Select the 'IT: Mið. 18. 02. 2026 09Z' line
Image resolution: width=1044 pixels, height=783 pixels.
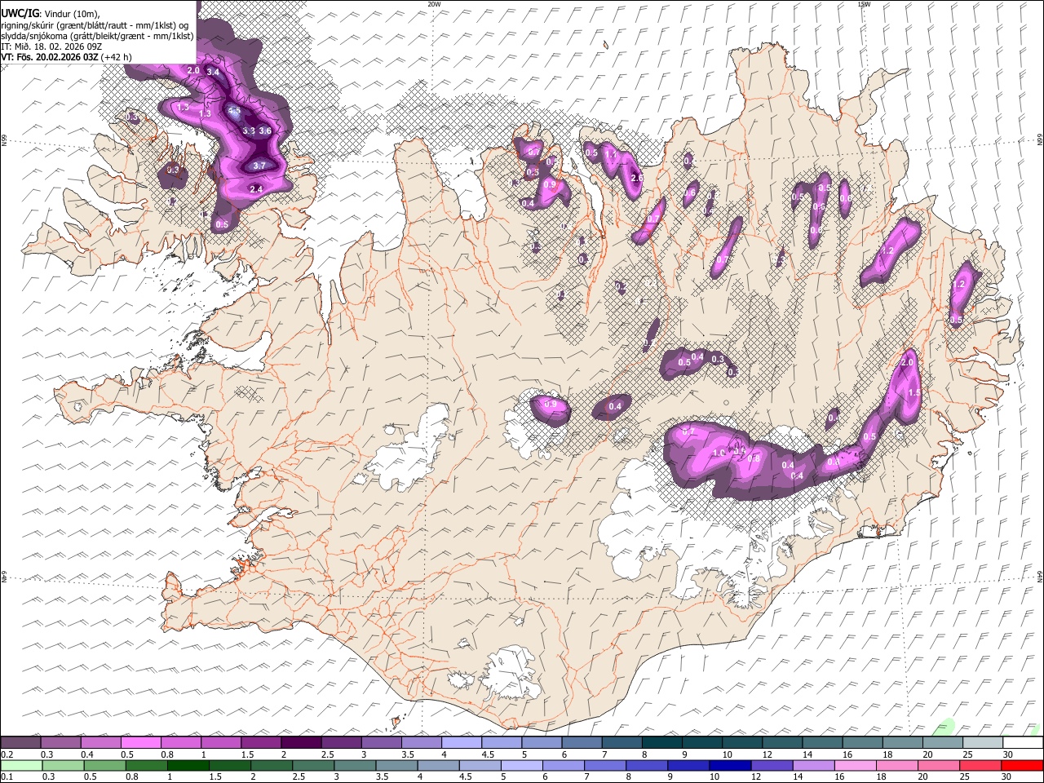pos(51,46)
